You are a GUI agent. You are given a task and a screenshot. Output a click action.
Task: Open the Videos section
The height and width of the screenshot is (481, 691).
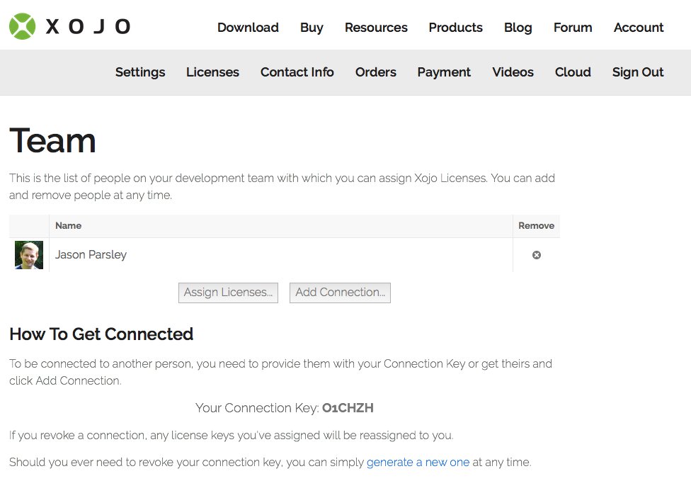513,72
